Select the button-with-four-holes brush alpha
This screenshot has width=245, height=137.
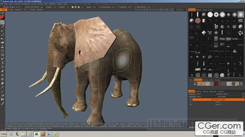(x=222, y=75)
